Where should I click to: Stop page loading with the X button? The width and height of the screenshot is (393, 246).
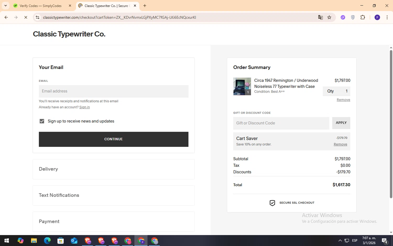point(26,17)
